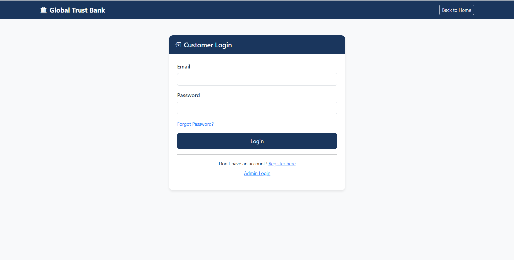Click the Password field label

tap(188, 95)
